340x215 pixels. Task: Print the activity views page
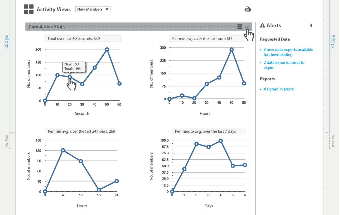click(x=248, y=9)
